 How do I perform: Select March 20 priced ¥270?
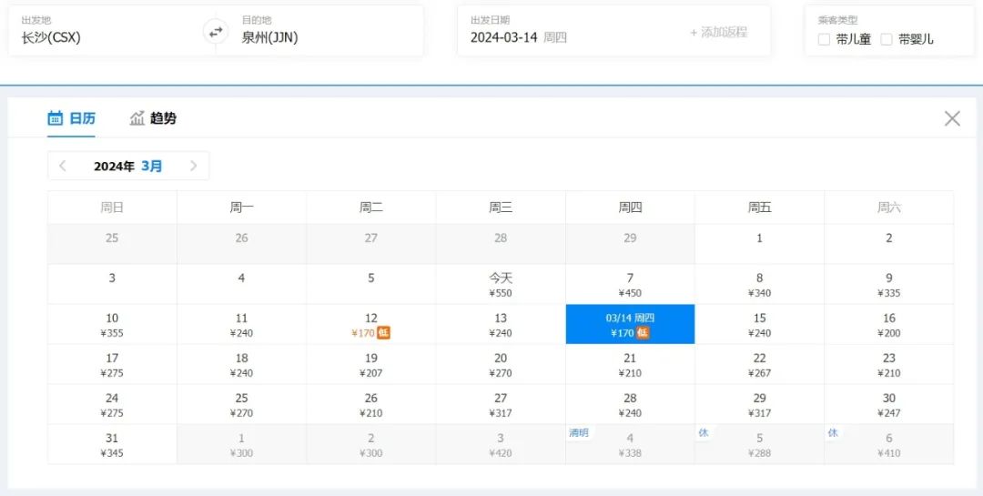click(501, 364)
